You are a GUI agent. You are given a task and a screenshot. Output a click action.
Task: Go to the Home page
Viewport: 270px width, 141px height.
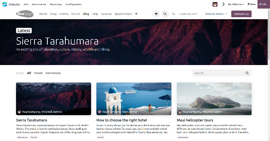pos(43,14)
